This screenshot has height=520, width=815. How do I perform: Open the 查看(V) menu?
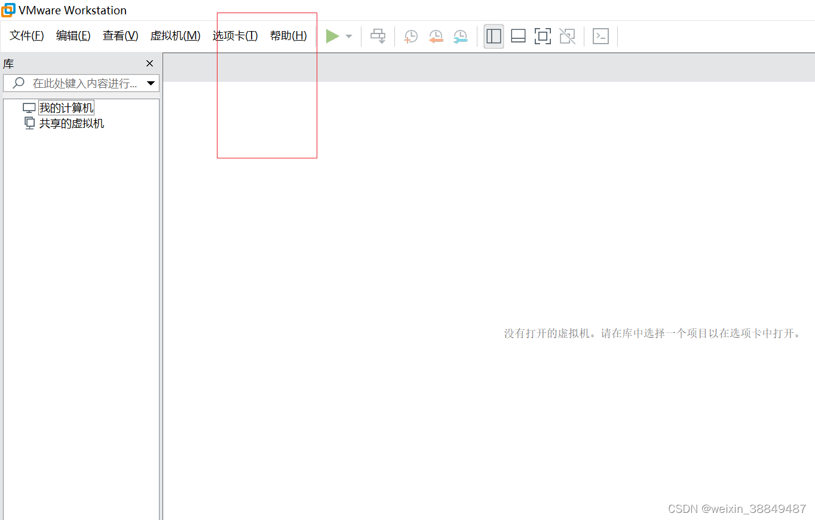(121, 36)
